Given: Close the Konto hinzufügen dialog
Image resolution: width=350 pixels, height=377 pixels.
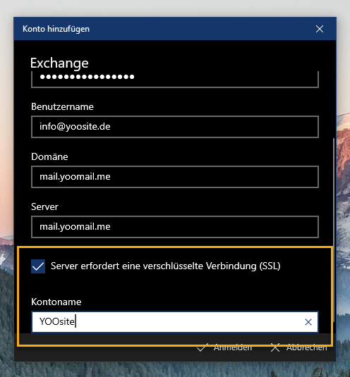Looking at the screenshot, I should click(320, 29).
